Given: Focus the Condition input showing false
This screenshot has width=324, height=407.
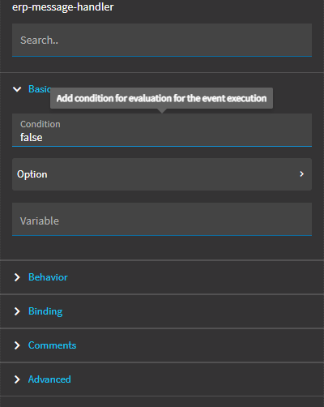Looking at the screenshot, I should tap(162, 130).
